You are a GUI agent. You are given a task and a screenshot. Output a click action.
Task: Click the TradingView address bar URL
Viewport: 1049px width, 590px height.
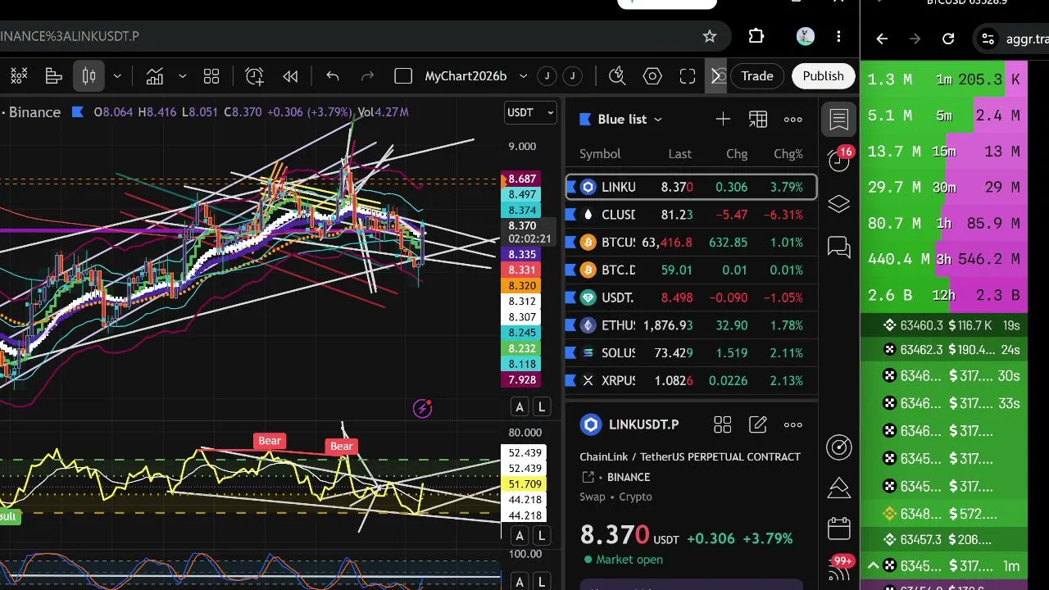[x=70, y=36]
